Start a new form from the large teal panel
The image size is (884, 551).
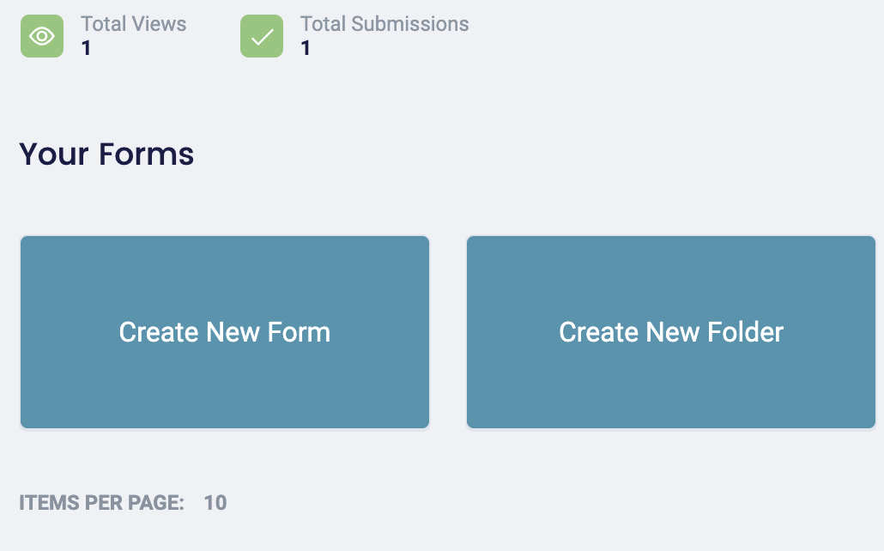[x=225, y=332]
